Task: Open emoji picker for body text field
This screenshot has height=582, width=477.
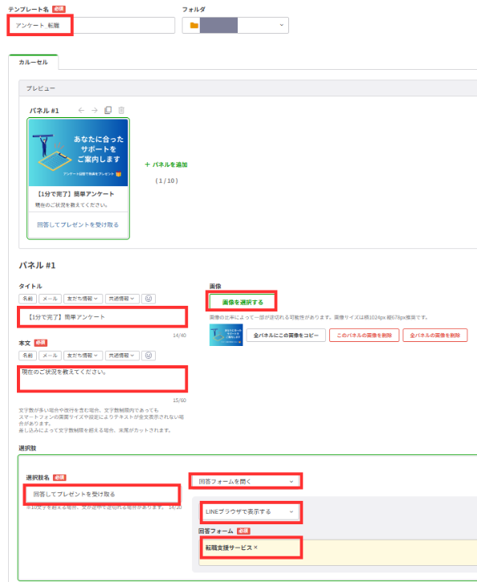Action: point(149,355)
